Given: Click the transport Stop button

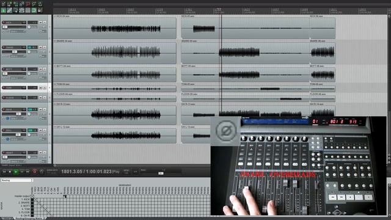Looking at the screenshot, I should click(x=10, y=172).
